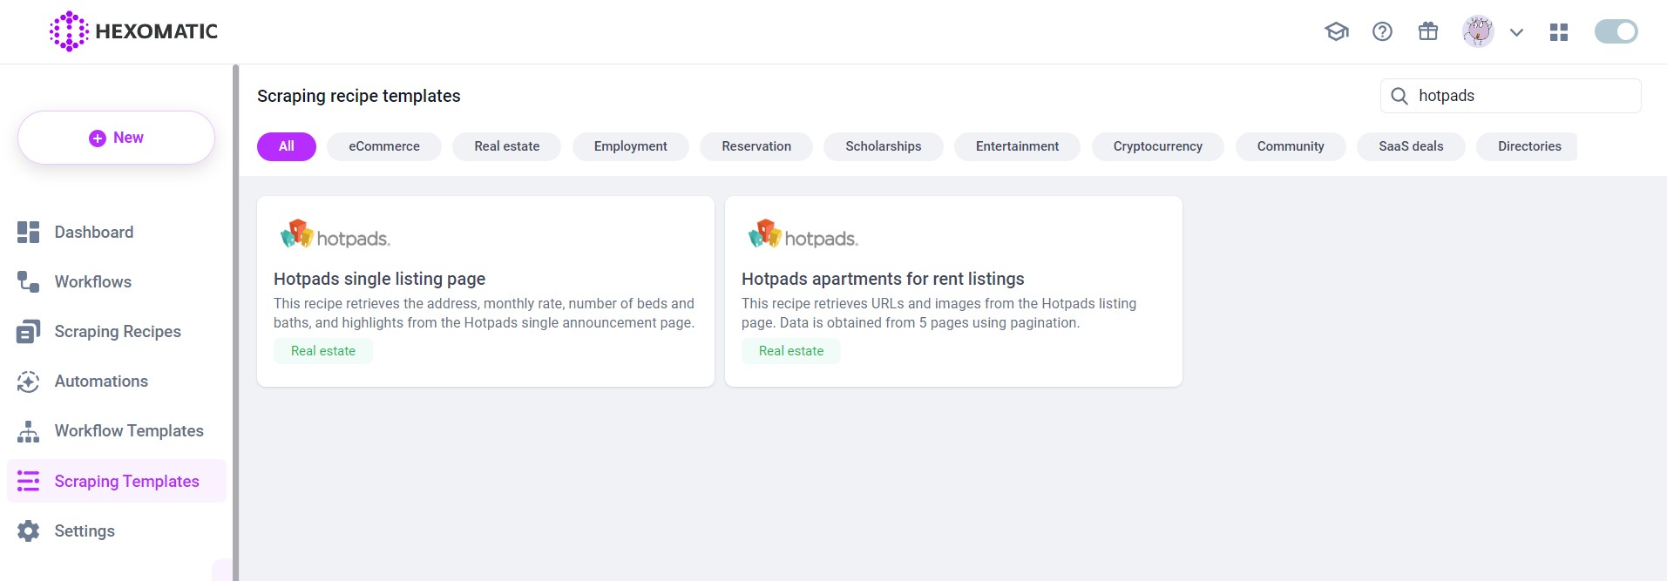Screen dimensions: 1667x581
Task: Open the help question mark icon
Action: point(1382,32)
